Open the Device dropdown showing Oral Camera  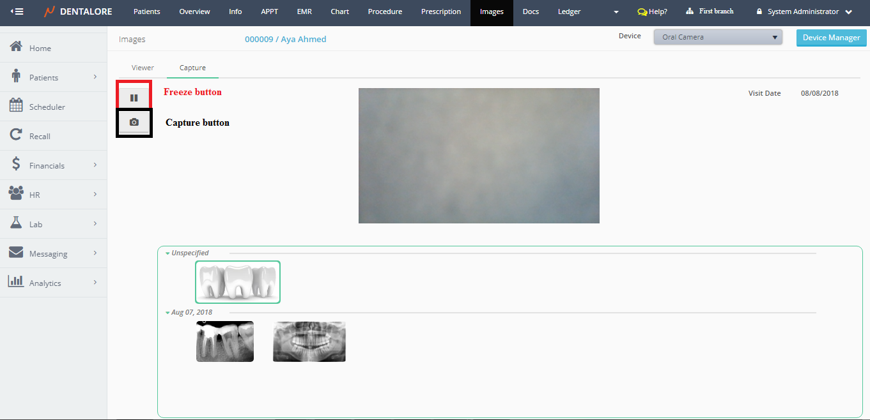click(717, 37)
